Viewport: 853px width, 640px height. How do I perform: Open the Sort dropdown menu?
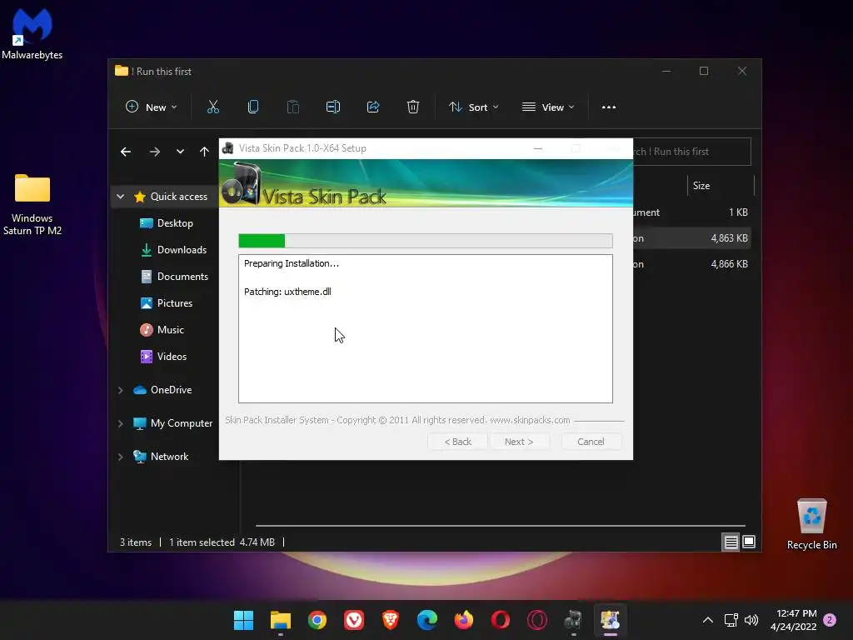point(473,107)
